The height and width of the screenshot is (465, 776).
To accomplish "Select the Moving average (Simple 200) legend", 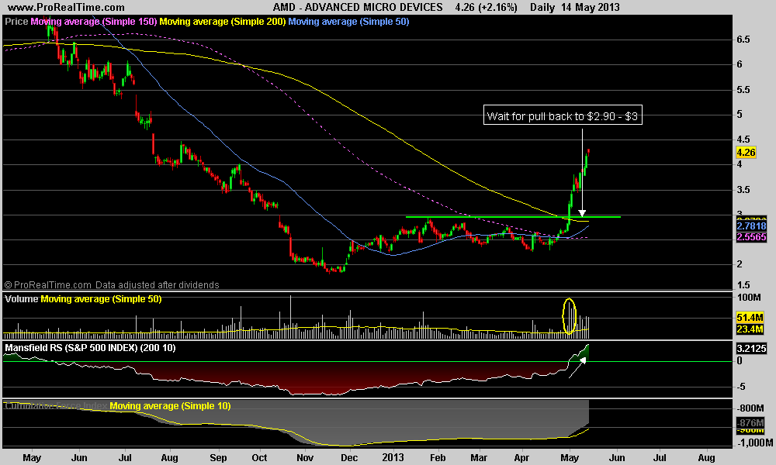I will (223, 22).
